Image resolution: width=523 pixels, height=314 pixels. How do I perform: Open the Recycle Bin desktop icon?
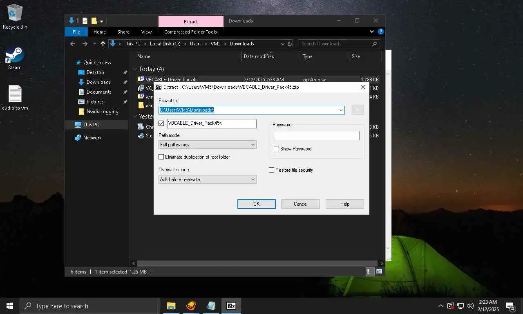click(15, 17)
